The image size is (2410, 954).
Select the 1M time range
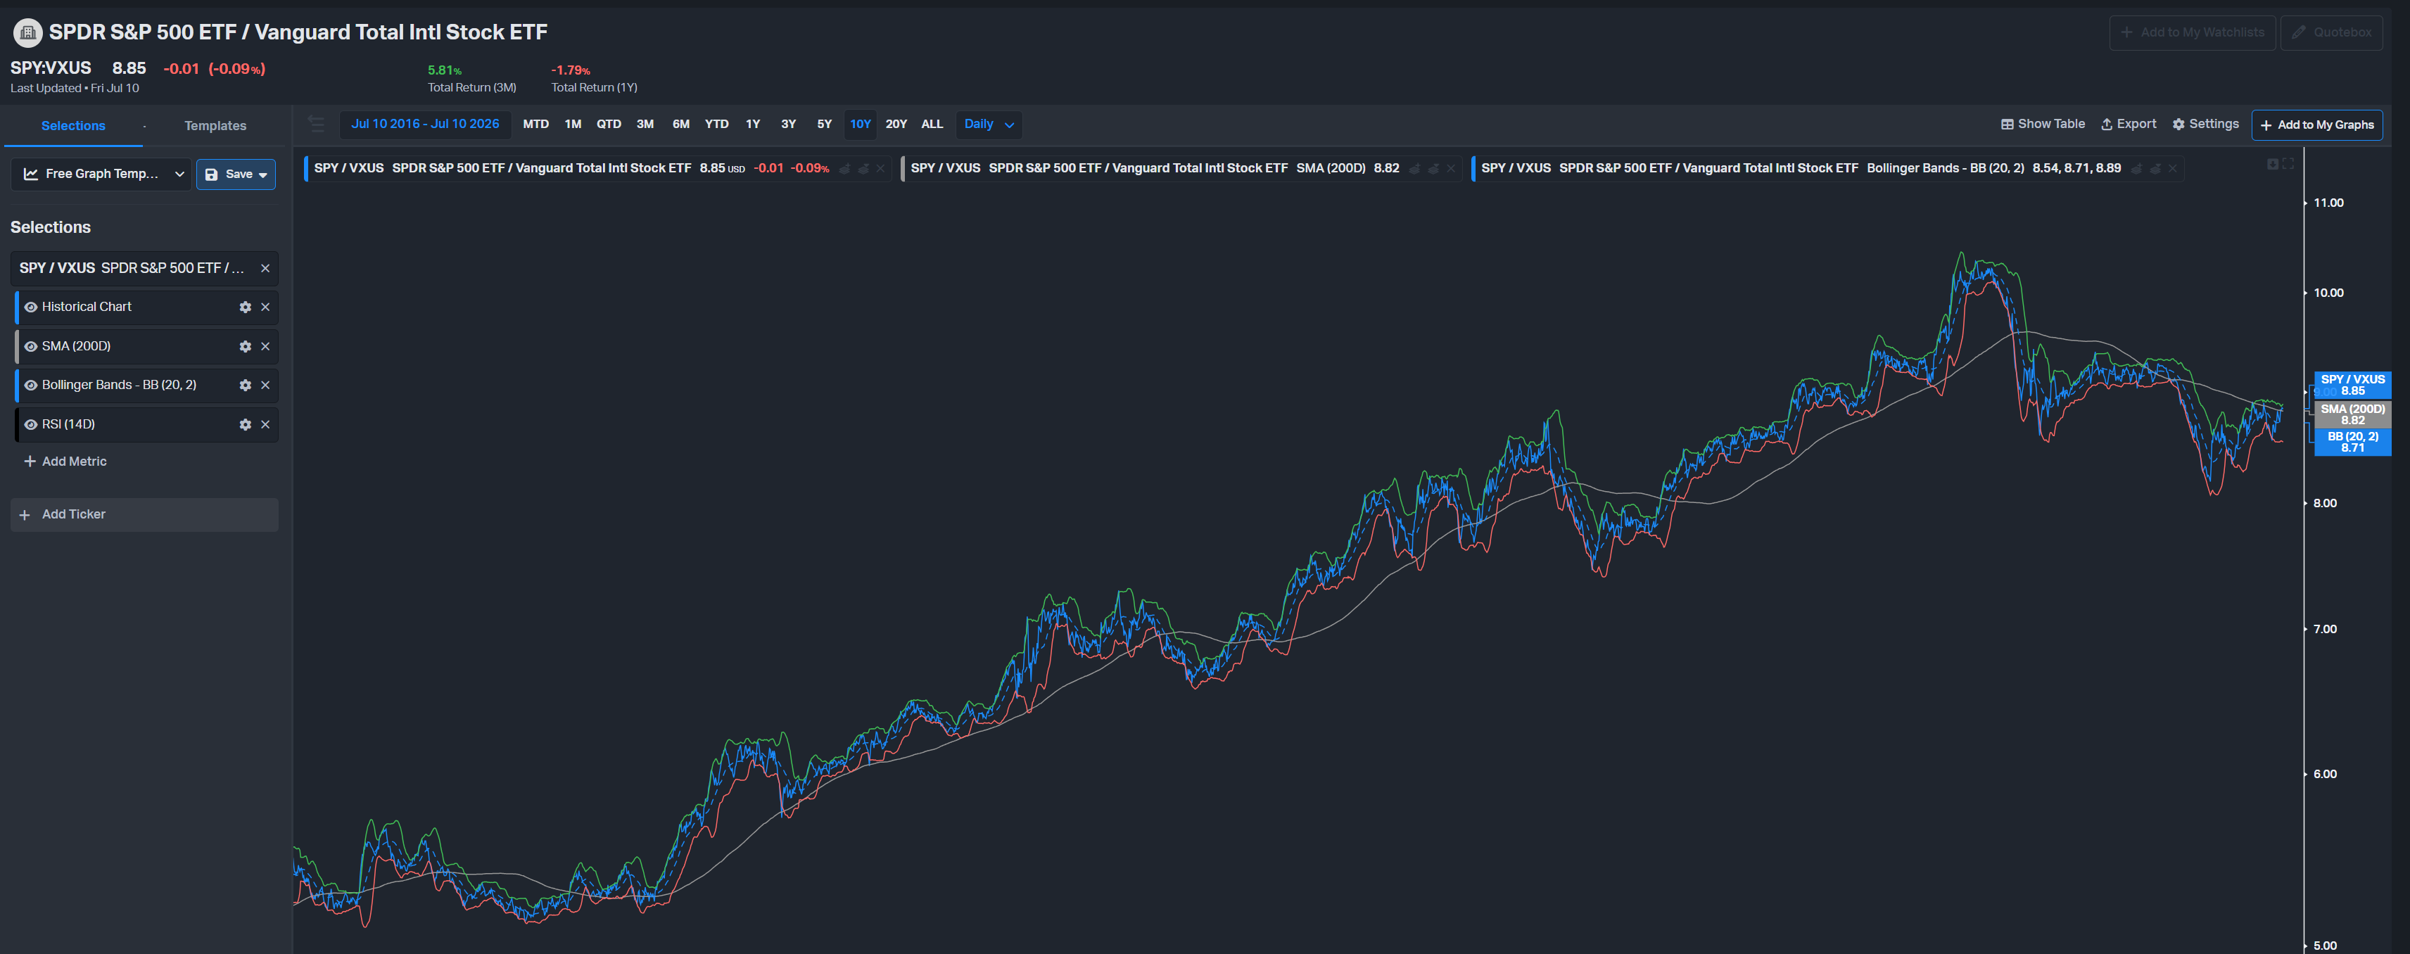tap(573, 125)
